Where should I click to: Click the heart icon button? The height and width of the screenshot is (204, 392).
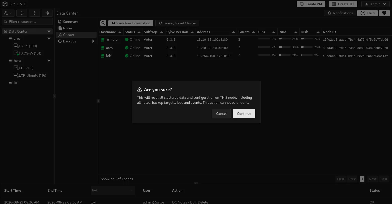point(384,13)
